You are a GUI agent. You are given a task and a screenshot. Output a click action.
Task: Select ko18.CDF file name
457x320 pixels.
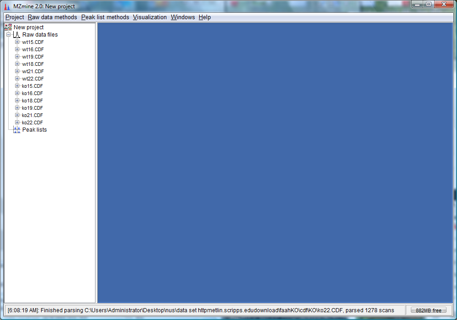(x=32, y=101)
